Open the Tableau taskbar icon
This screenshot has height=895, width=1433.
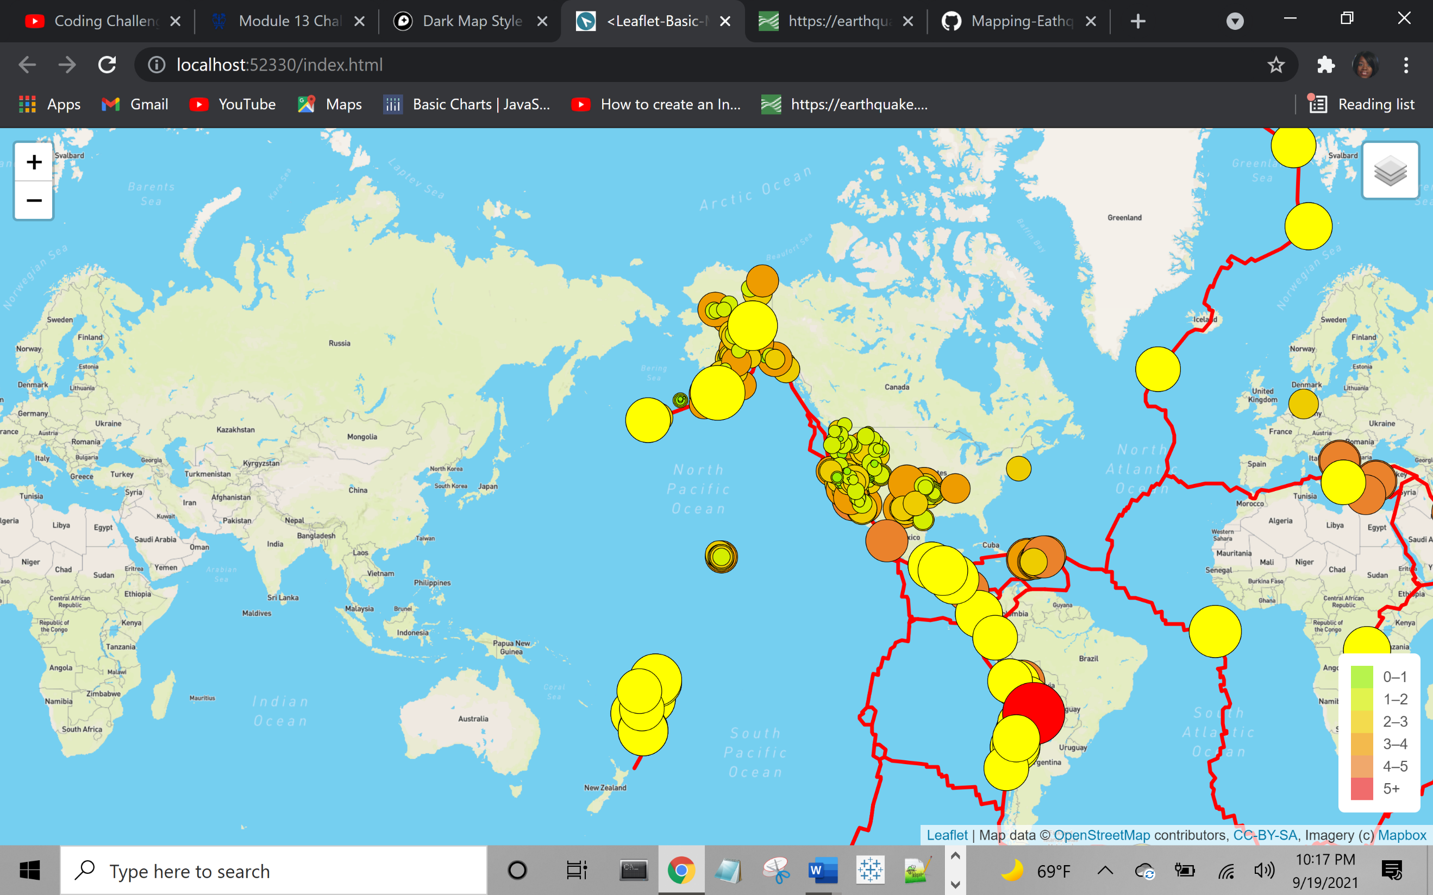[x=870, y=870]
